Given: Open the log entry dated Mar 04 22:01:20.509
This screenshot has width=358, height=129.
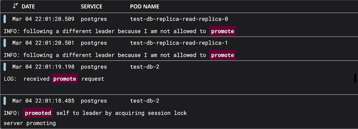Looking at the screenshot, I should point(43,19).
